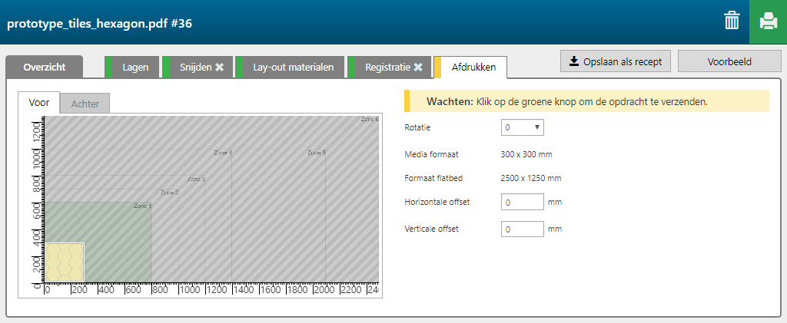
Task: Click the file title prototype_tiles_hexagon.pdf #36
Action: tap(100, 24)
